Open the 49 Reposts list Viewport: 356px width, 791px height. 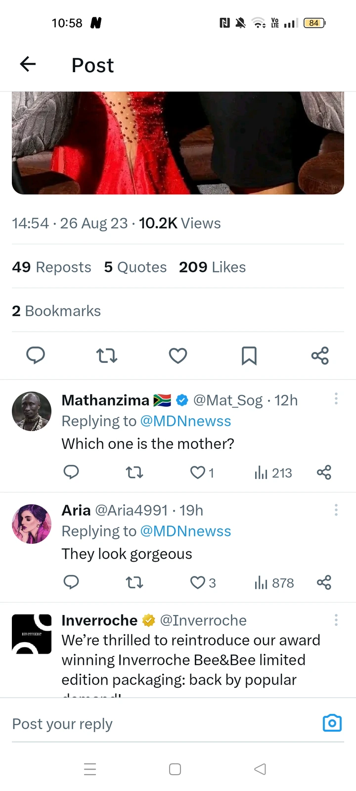(51, 267)
